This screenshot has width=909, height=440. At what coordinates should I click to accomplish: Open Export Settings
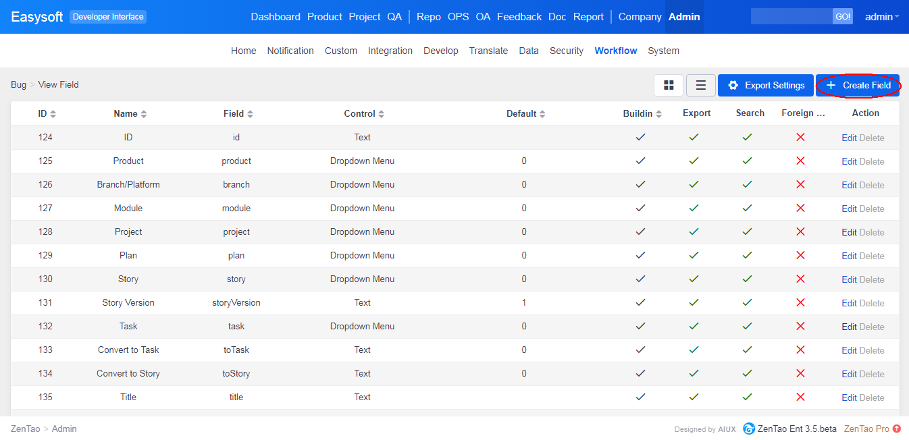coord(765,86)
